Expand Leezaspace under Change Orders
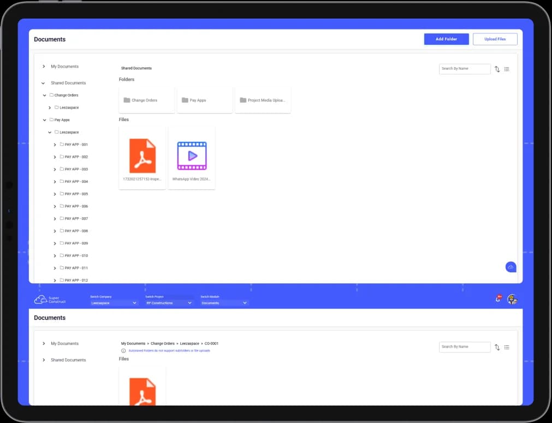The width and height of the screenshot is (552, 423). pyautogui.click(x=50, y=108)
